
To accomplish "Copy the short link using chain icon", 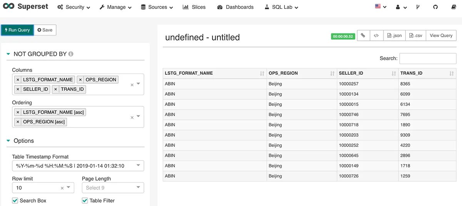I will click(x=363, y=35).
